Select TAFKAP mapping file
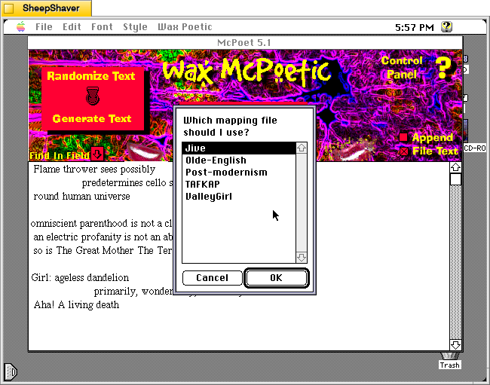This screenshot has height=385, width=490. (239, 185)
